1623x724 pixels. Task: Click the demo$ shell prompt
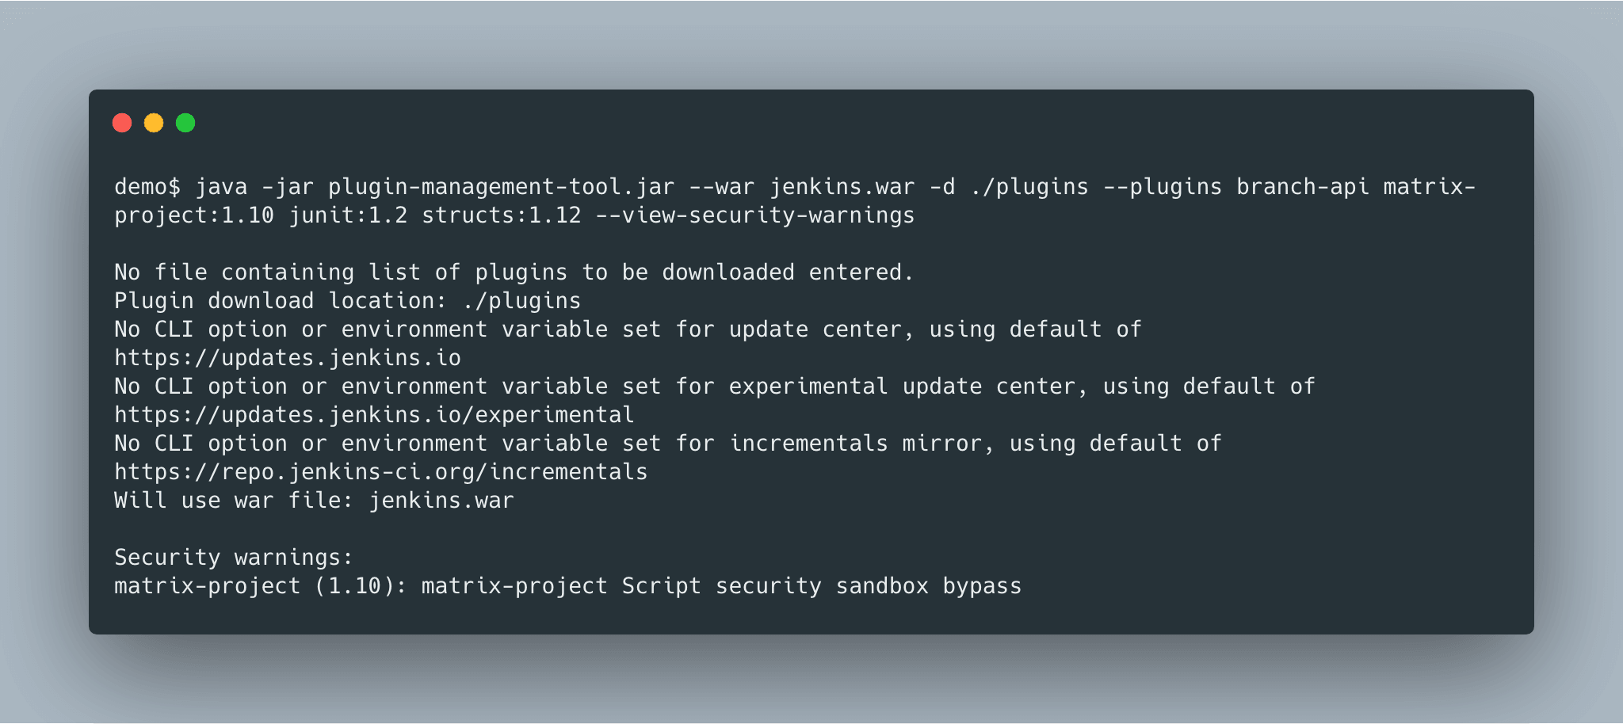point(146,186)
